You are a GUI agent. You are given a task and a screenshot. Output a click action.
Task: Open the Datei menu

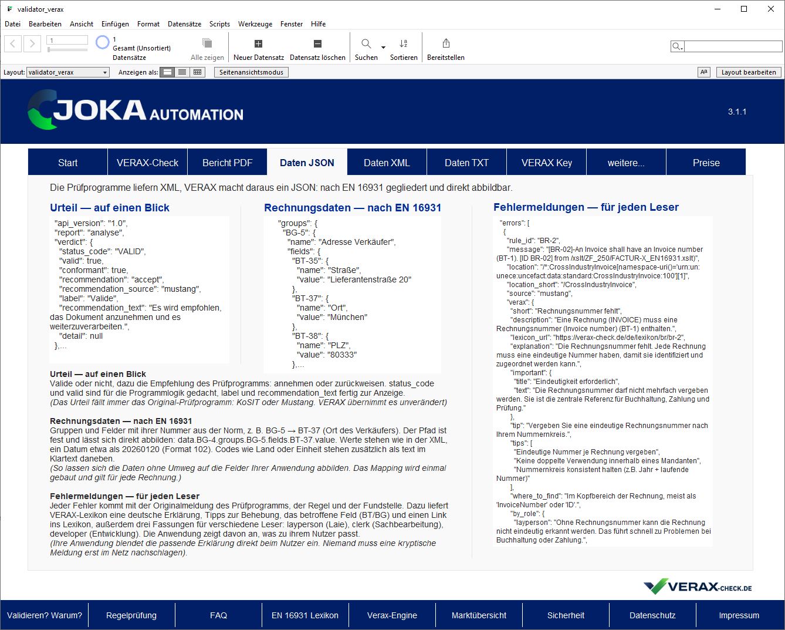click(12, 24)
